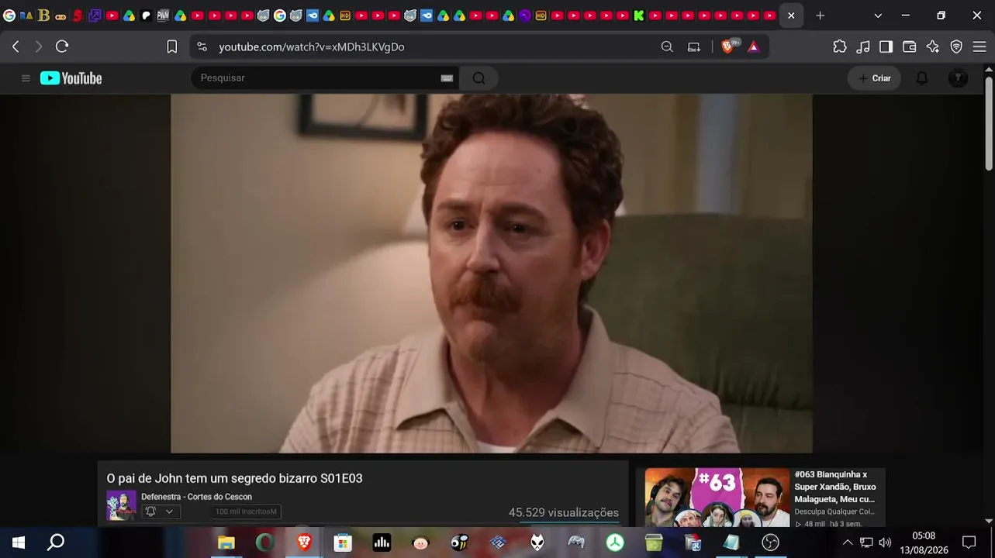995x558 pixels.
Task: Reload the YouTube page
Action: [62, 46]
